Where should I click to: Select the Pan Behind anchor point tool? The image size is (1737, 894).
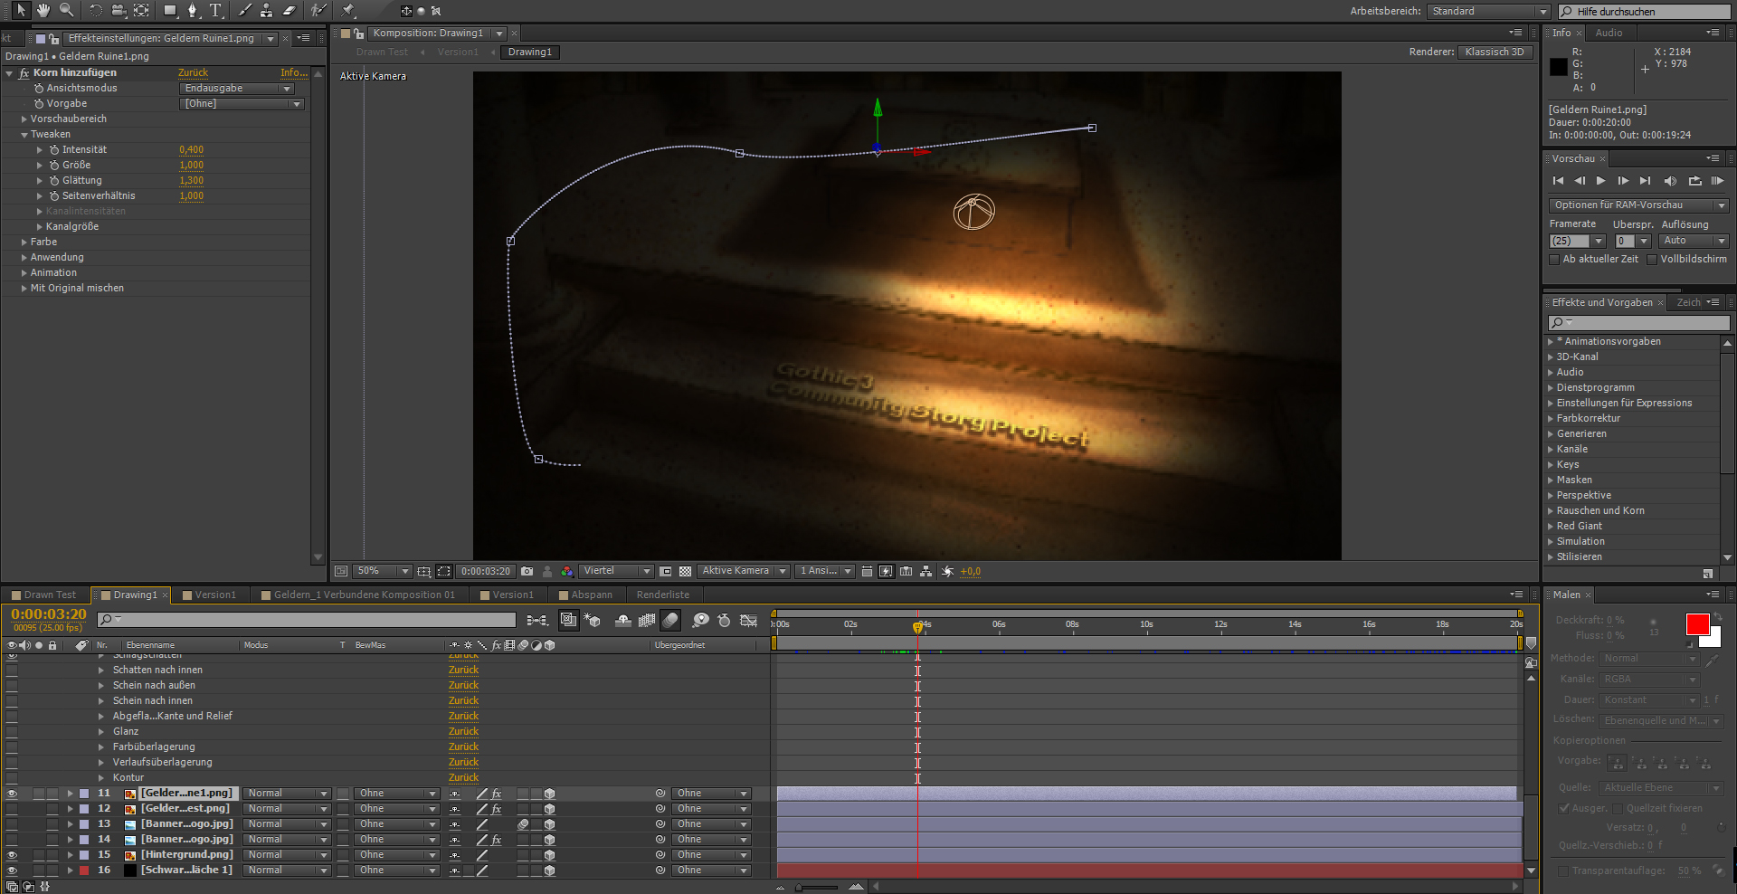[x=142, y=10]
